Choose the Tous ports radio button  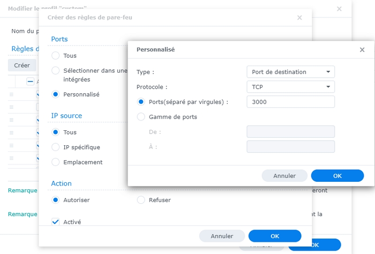(x=55, y=56)
